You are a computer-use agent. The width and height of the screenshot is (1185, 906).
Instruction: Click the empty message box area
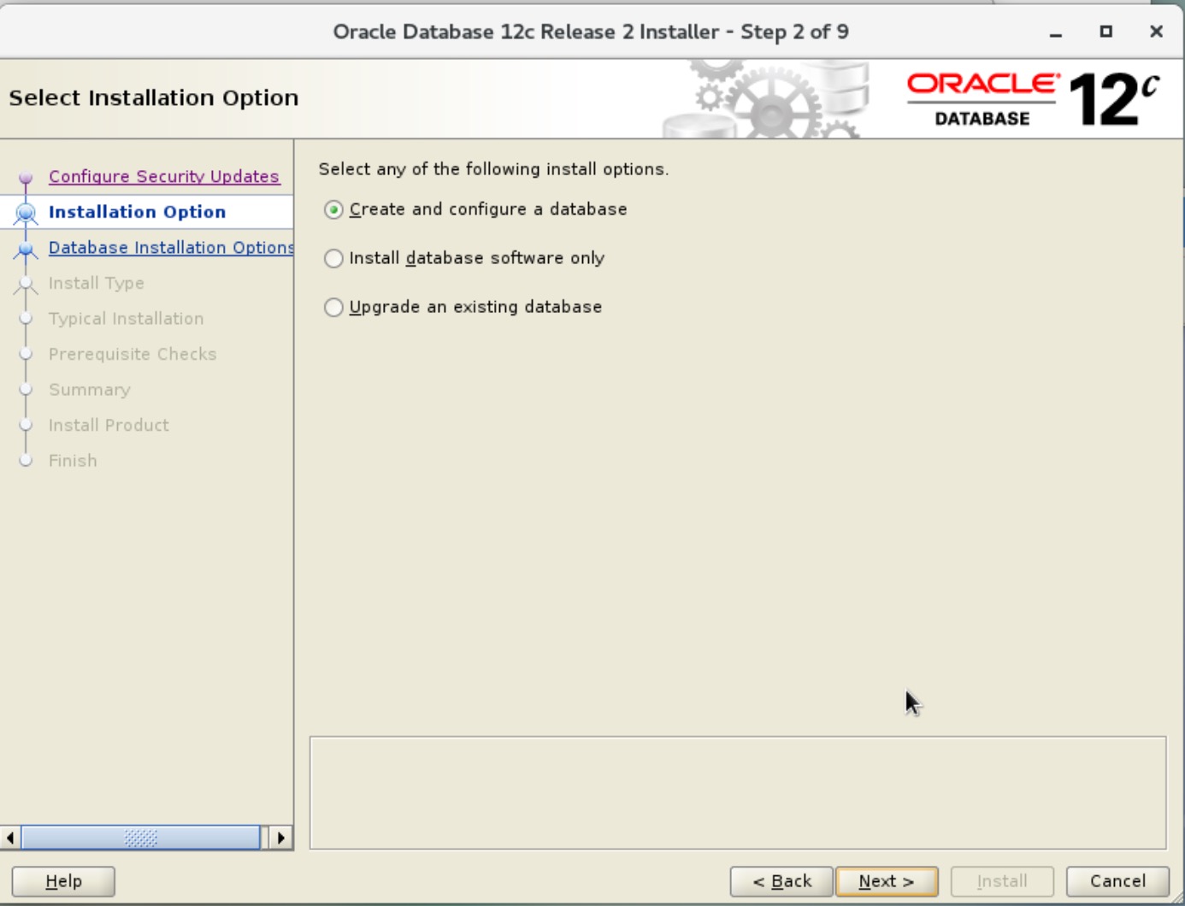(738, 793)
